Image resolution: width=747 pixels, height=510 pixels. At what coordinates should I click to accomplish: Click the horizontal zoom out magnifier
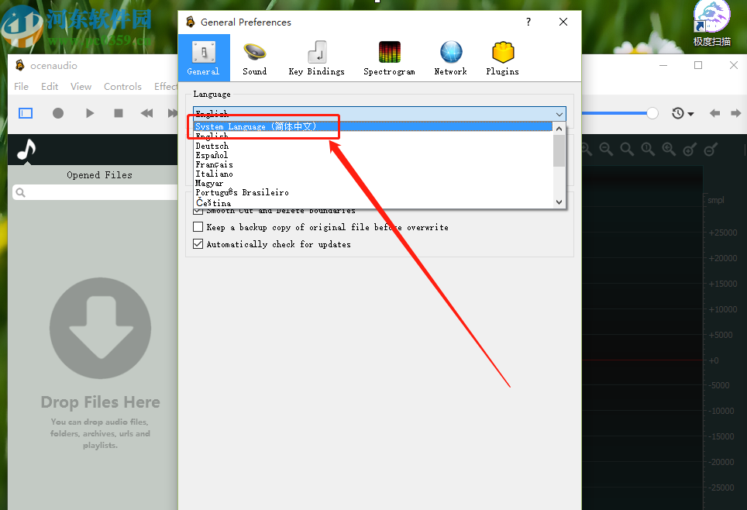click(x=606, y=149)
